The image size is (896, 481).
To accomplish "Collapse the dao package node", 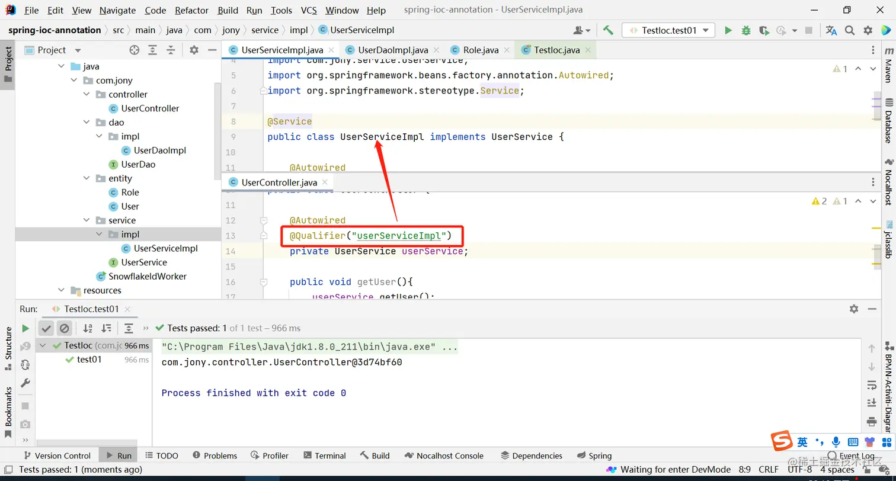I will pyautogui.click(x=87, y=123).
